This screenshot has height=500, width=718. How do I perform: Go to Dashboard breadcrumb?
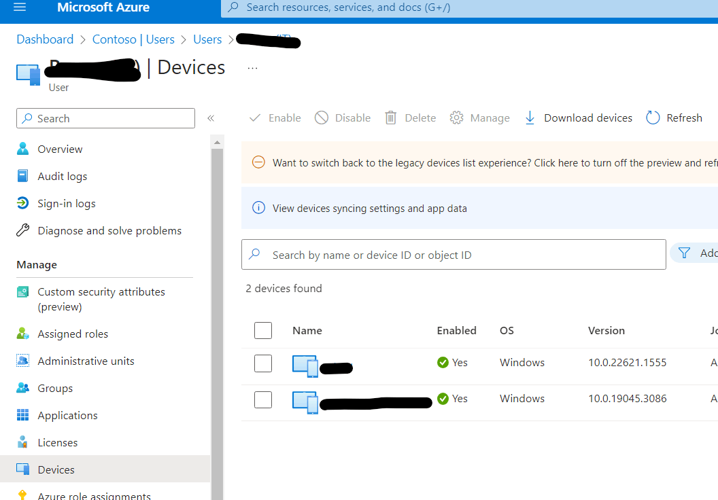pos(45,39)
